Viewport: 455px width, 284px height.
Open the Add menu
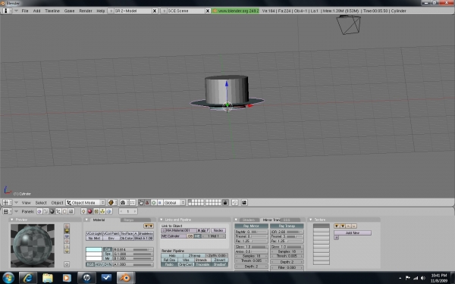[x=36, y=11]
